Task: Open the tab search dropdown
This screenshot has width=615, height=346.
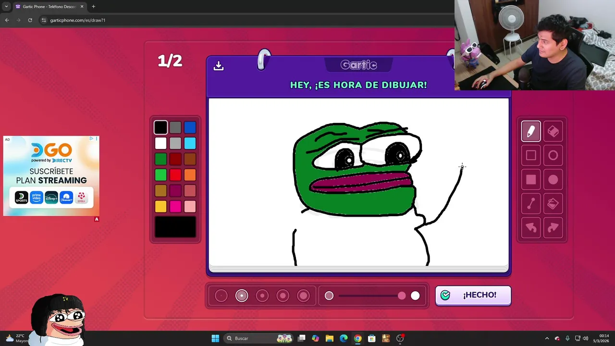Action: click(x=6, y=7)
